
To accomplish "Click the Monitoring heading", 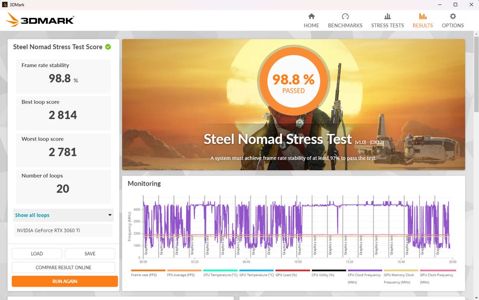I will (144, 184).
